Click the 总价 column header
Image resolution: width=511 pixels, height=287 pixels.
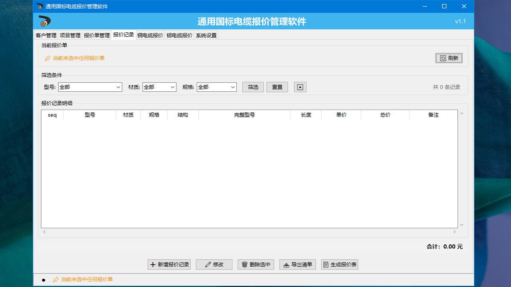pos(385,115)
